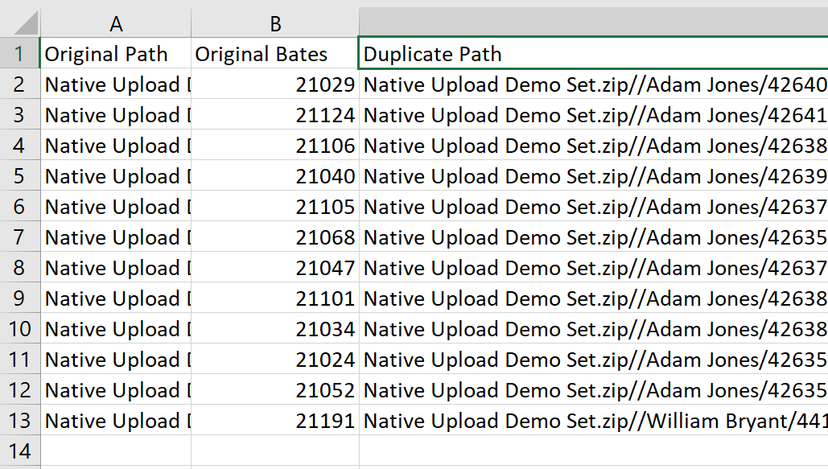Image resolution: width=828 pixels, height=469 pixels.
Task: Select column B header
Action: pyautogui.click(x=274, y=22)
